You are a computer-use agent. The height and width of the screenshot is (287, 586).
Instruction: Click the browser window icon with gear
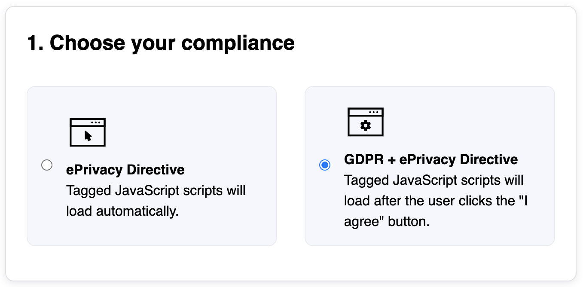[366, 122]
